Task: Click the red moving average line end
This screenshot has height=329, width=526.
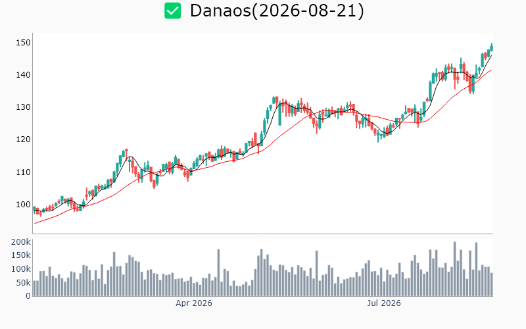Action: pos(491,70)
